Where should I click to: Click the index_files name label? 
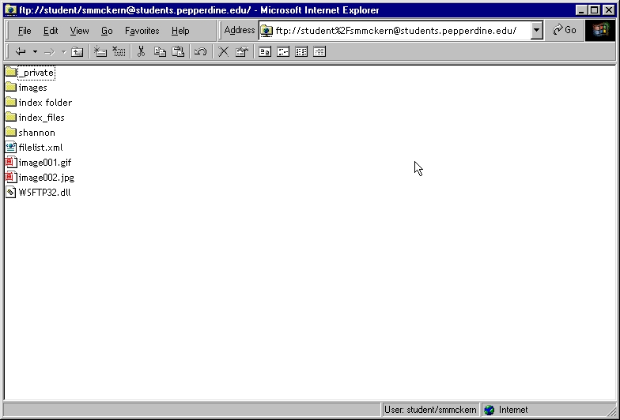[x=41, y=118]
